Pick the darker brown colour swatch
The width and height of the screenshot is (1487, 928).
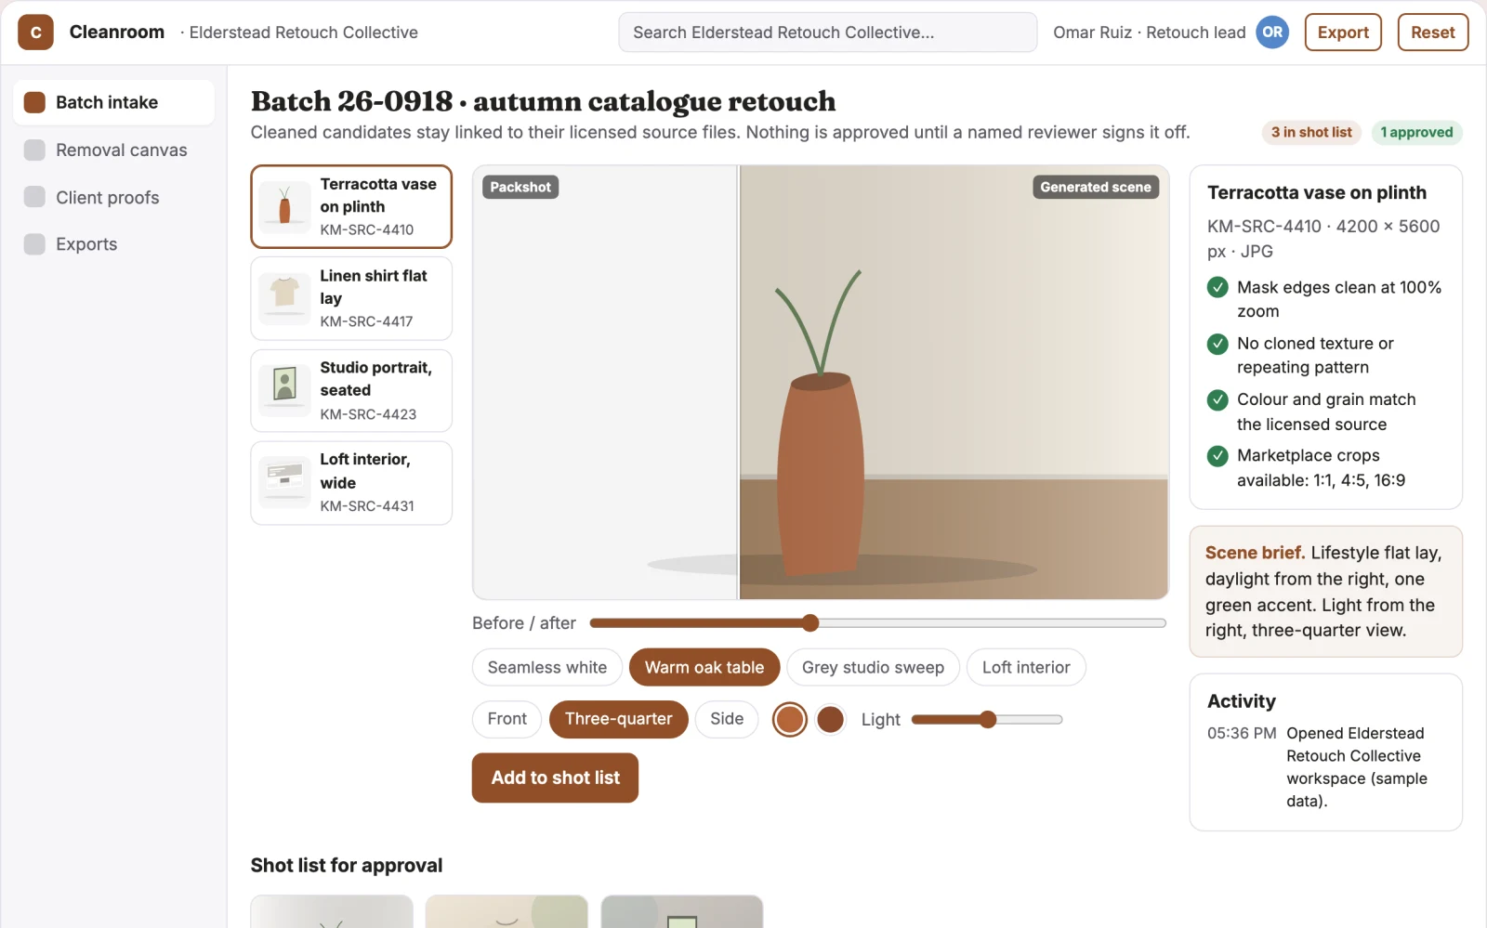830,719
